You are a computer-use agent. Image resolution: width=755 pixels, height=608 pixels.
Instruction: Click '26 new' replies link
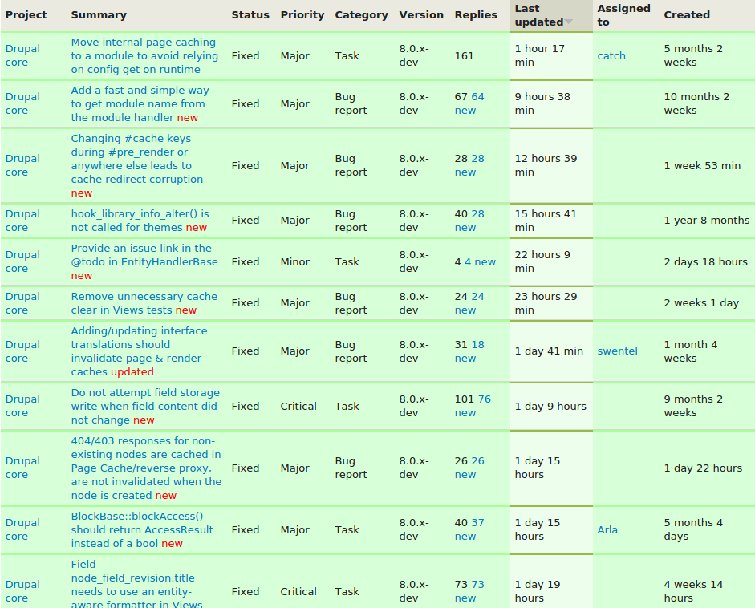[469, 468]
